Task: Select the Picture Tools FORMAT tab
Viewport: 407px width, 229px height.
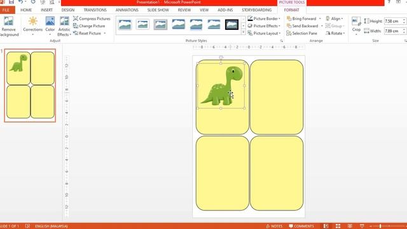Action: tap(291, 10)
